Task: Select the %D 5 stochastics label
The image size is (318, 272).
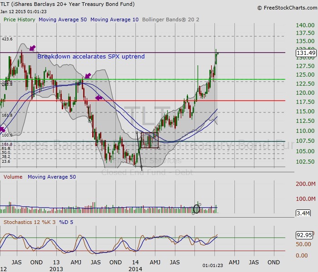Action: (x=66, y=222)
